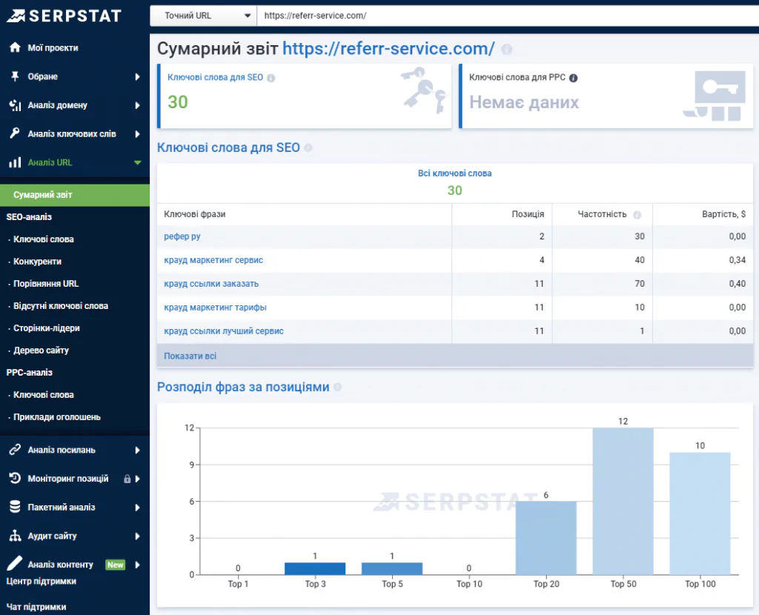
Task: Click the Top 100 bar in chart
Action: pos(700,513)
